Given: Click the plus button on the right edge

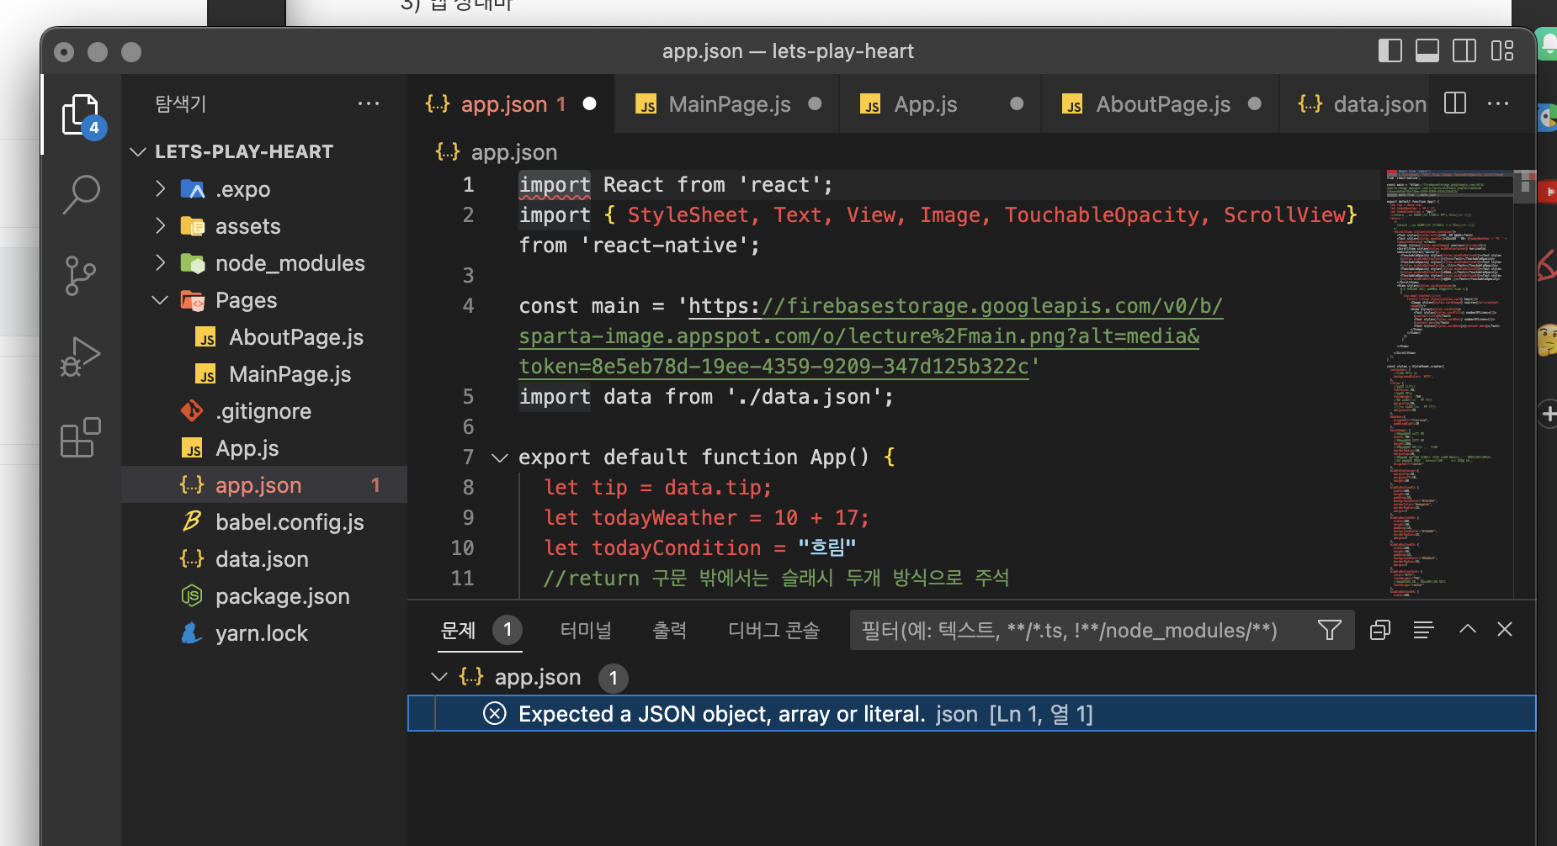Looking at the screenshot, I should 1549,414.
